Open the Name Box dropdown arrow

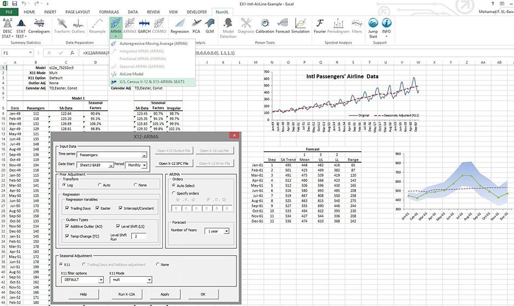click(30, 53)
